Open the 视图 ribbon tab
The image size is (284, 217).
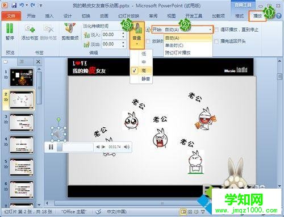pos(172,16)
